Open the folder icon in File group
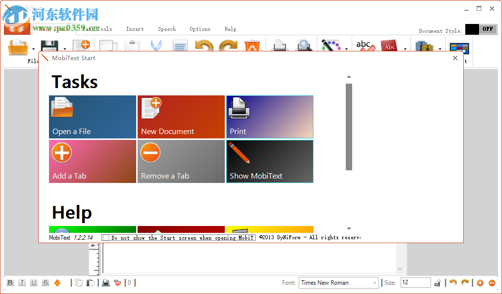This screenshot has height=294, width=502. [x=18, y=46]
